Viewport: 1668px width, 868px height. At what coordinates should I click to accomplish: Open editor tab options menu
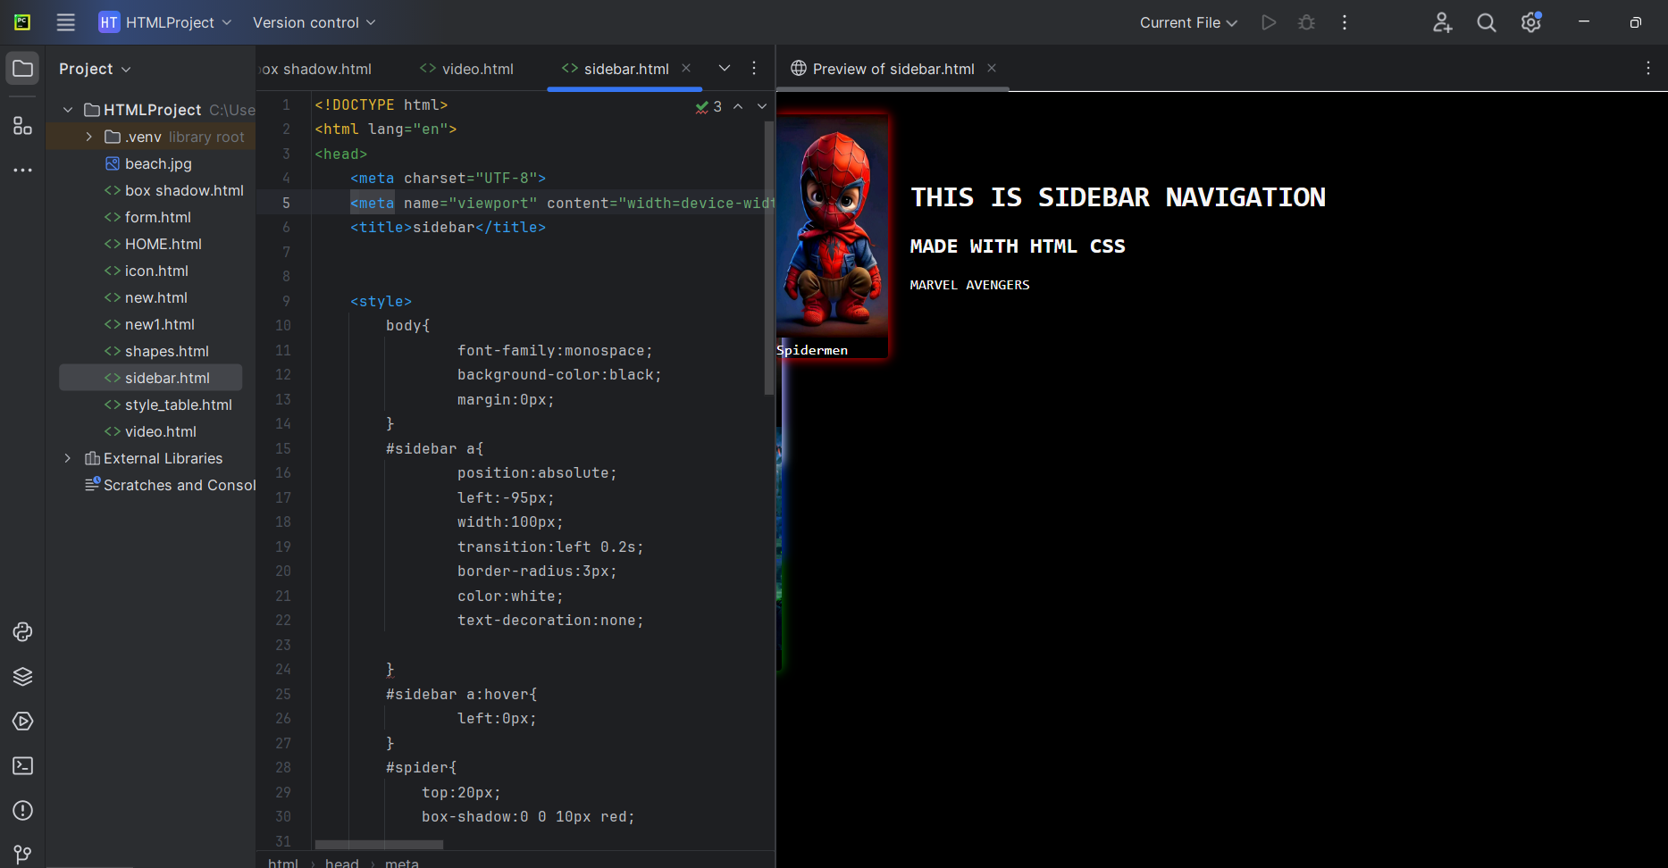754,68
